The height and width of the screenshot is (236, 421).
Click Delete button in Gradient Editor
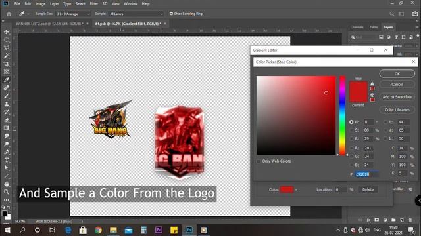pyautogui.click(x=368, y=189)
